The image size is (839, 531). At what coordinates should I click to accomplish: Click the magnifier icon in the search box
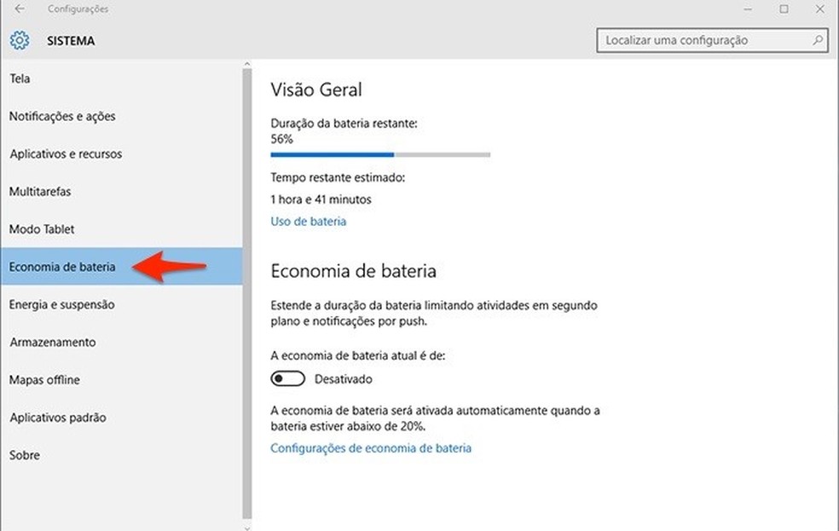[x=818, y=40]
